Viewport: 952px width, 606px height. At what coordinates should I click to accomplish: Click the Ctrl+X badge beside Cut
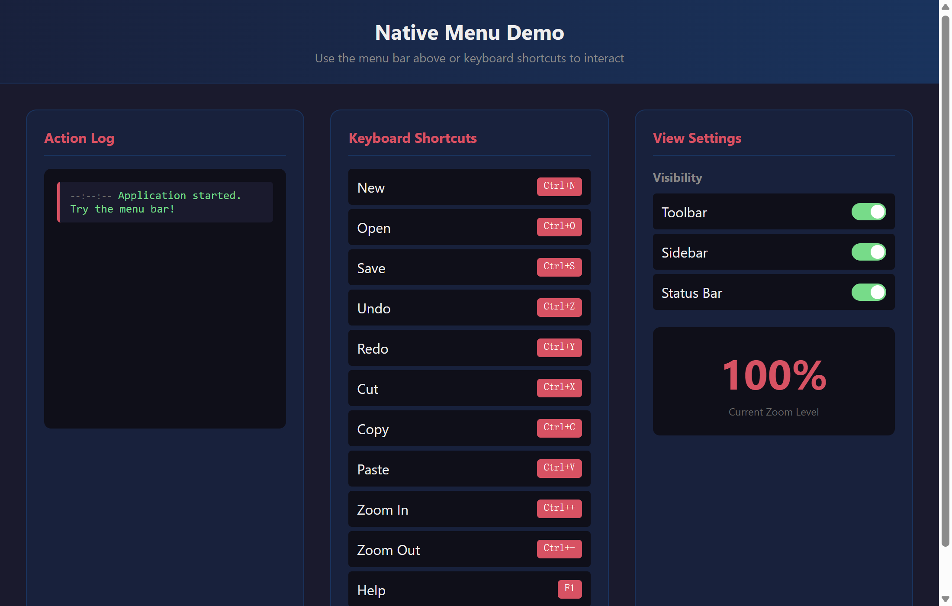point(559,387)
